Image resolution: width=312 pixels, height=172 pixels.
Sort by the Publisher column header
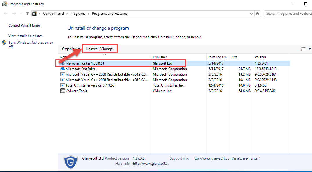click(x=178, y=57)
